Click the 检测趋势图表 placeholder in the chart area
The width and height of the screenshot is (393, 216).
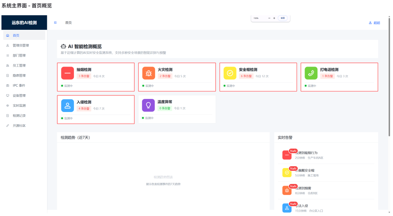click(163, 177)
